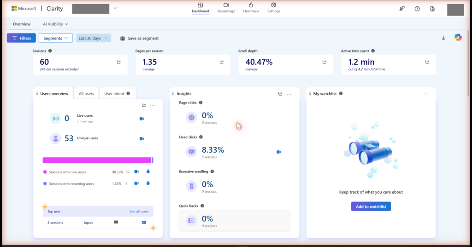Open heatmap for sessions with new users

(148, 172)
